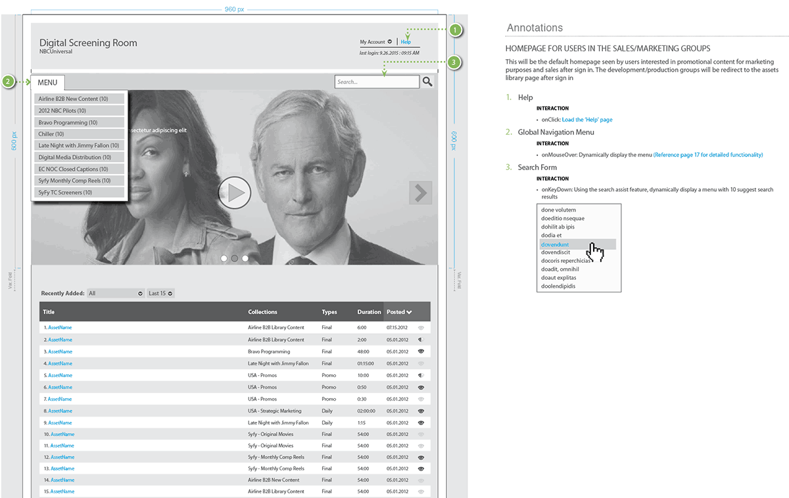Open the 'Last 15' dropdown
789x498 pixels.
(x=161, y=293)
